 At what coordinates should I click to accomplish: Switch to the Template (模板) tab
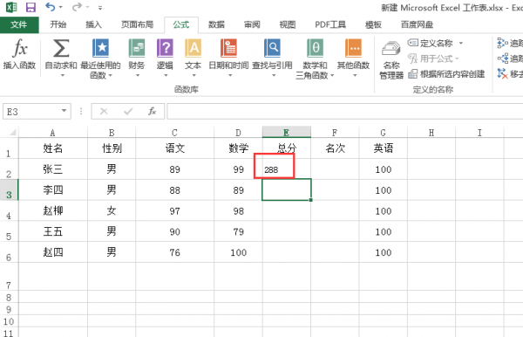point(373,24)
